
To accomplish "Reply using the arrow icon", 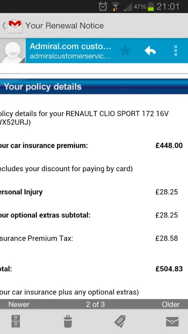I will (x=150, y=51).
